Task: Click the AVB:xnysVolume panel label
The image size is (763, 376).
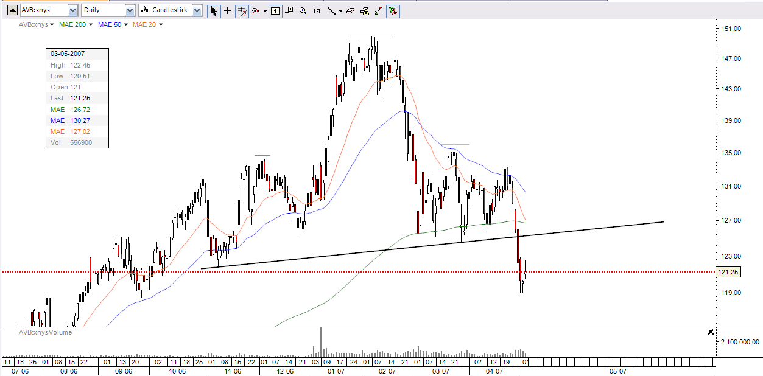Action: point(45,332)
